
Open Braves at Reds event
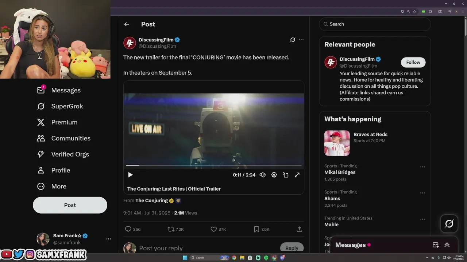pyautogui.click(x=370, y=135)
